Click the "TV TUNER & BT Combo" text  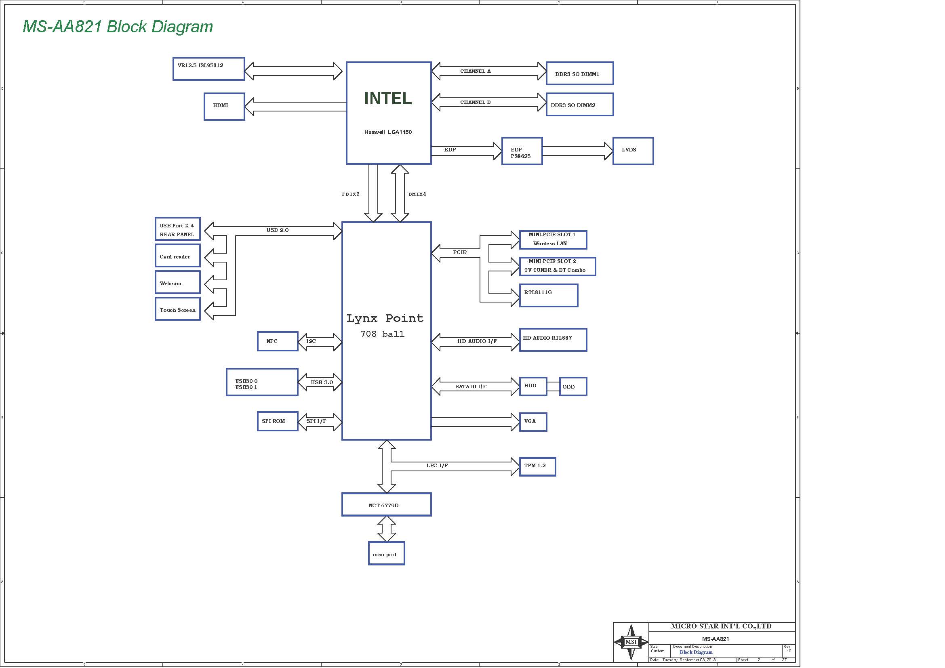pyautogui.click(x=555, y=270)
